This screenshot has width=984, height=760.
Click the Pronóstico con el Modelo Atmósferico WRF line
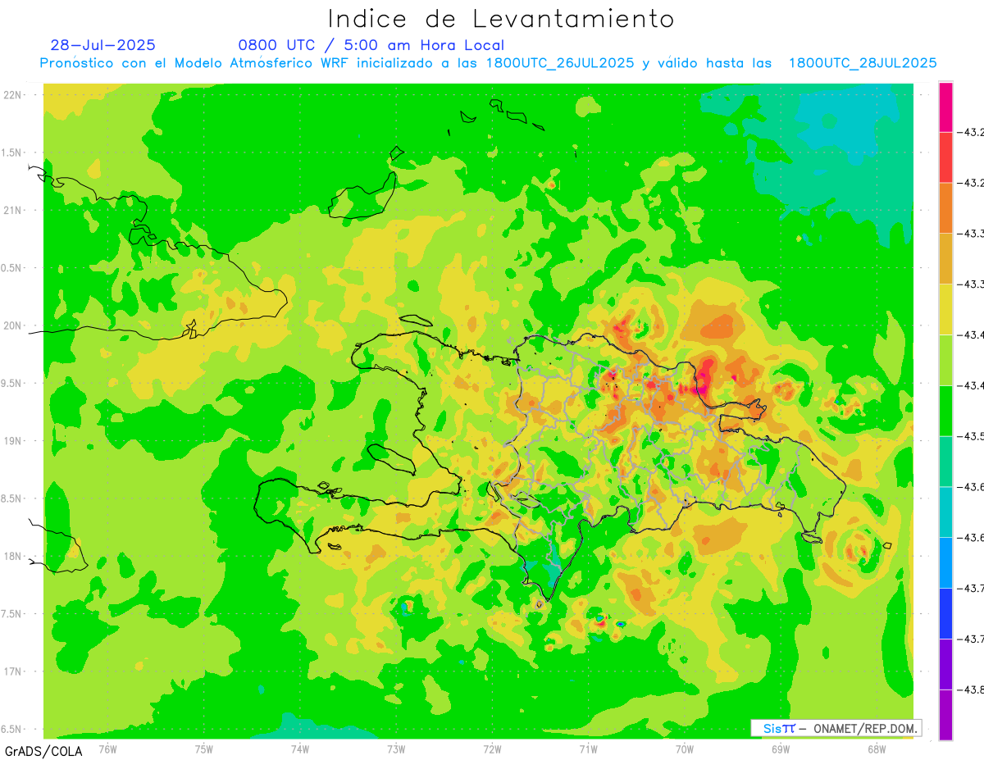point(489,63)
